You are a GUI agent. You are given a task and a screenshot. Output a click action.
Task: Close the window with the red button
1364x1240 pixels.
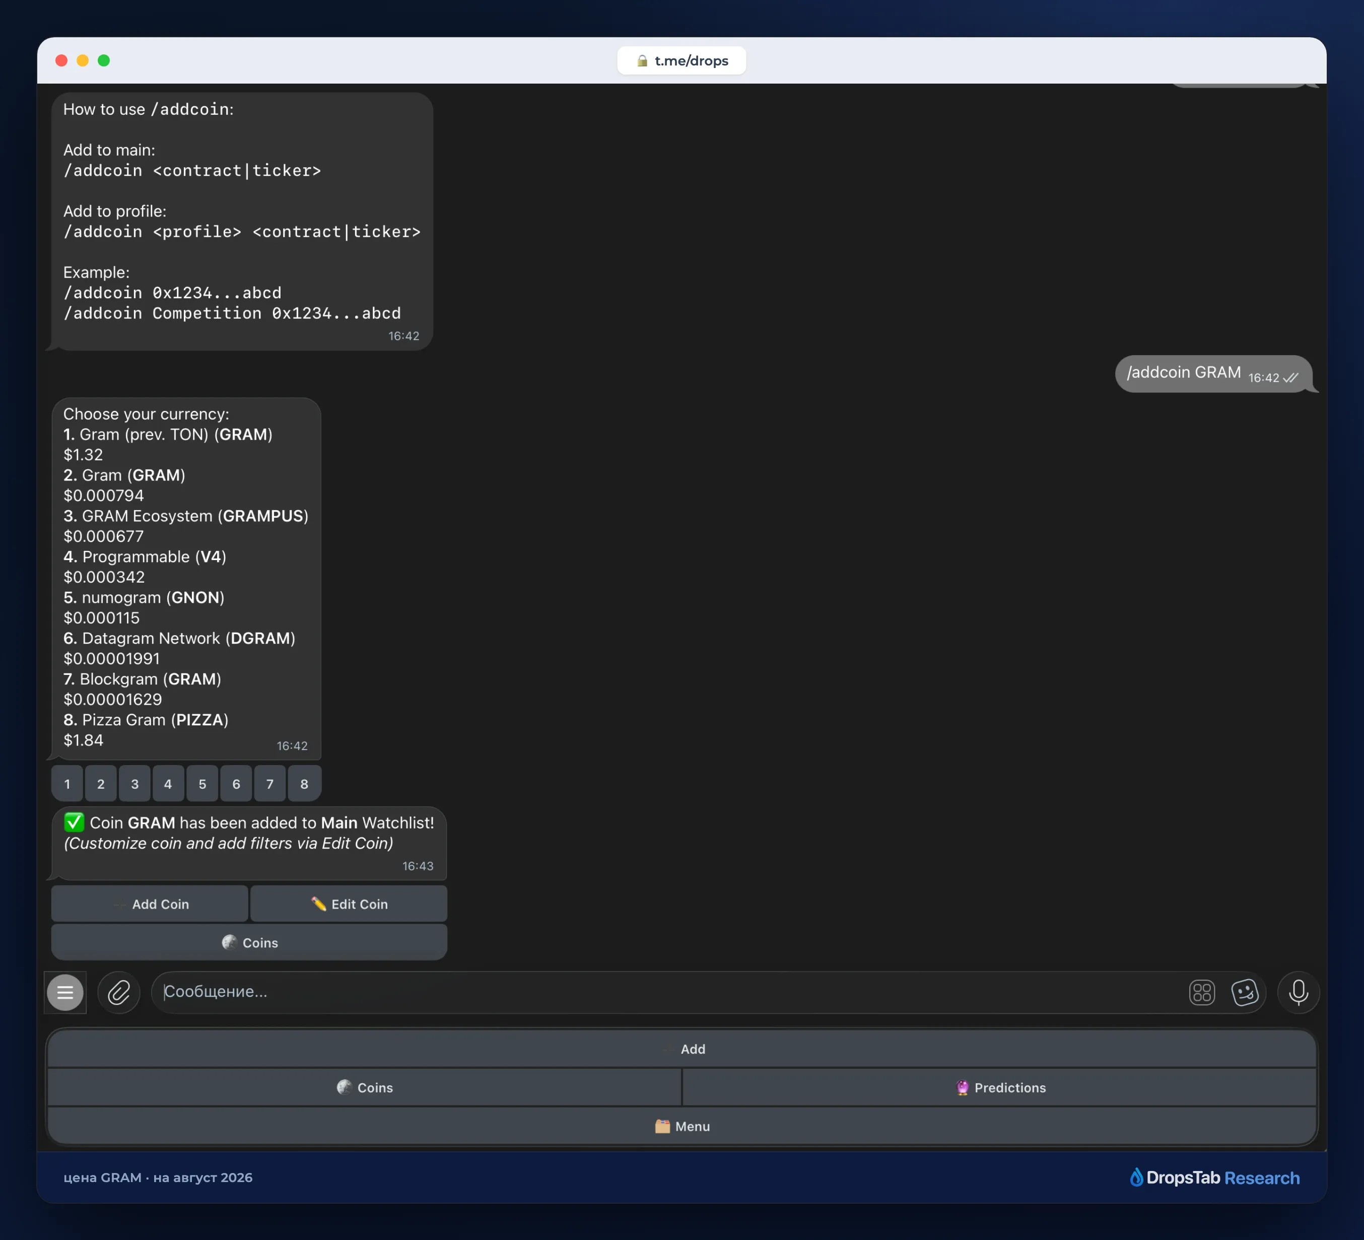(x=61, y=61)
